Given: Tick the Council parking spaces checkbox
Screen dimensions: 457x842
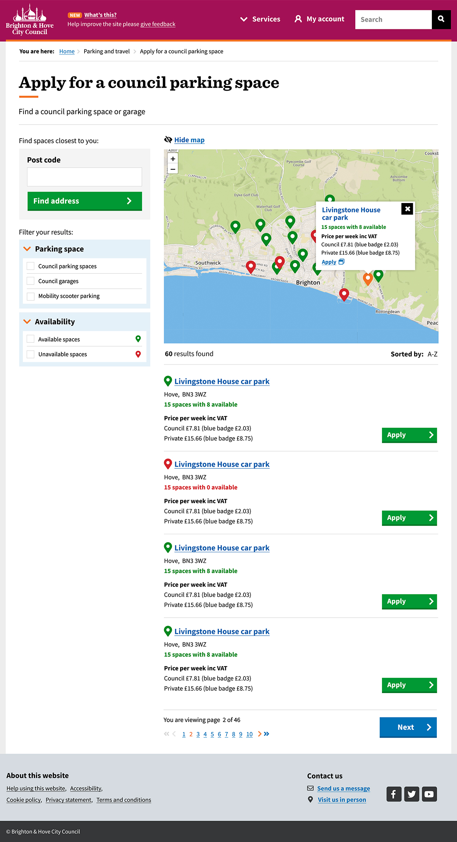Looking at the screenshot, I should (x=31, y=266).
